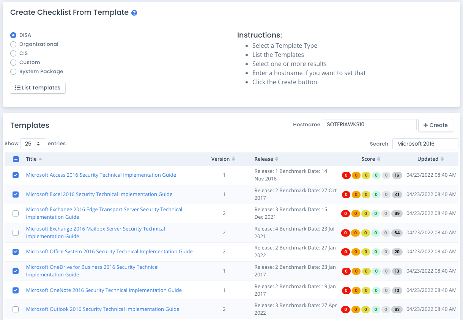
Task: Sort by the Score column header
Action: 371,159
